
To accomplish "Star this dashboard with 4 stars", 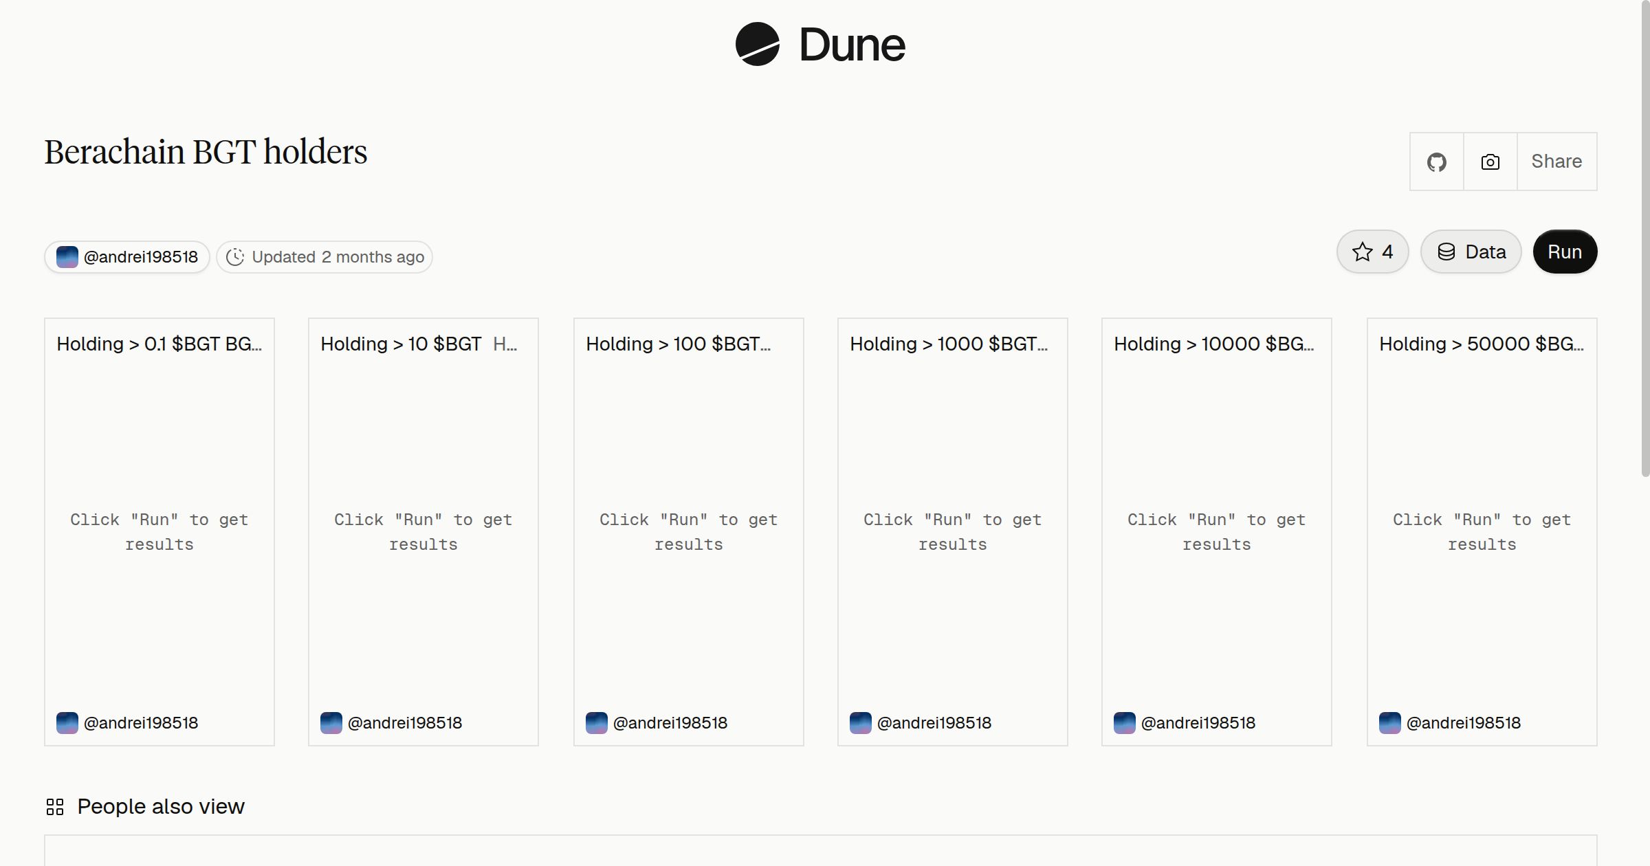I will [x=1372, y=252].
